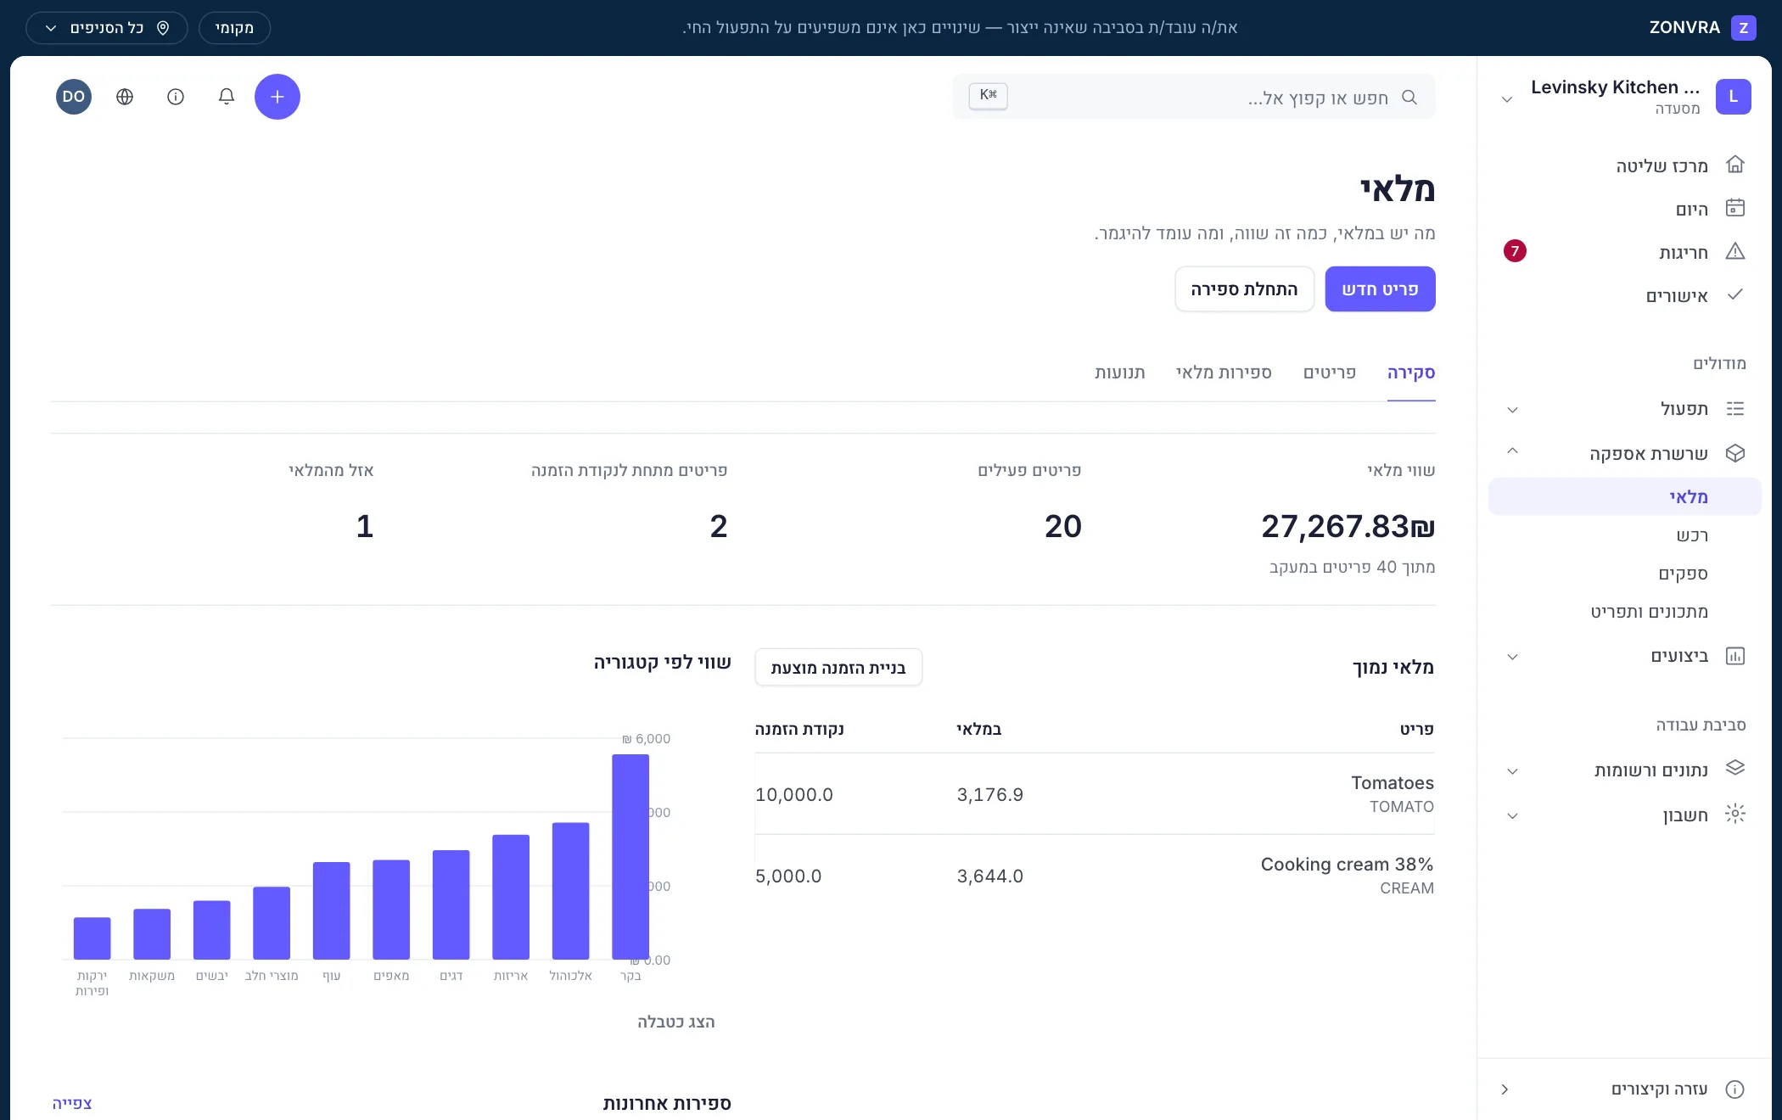This screenshot has width=1782, height=1120.
Task: Click the מקומי environment button
Action: 234,28
